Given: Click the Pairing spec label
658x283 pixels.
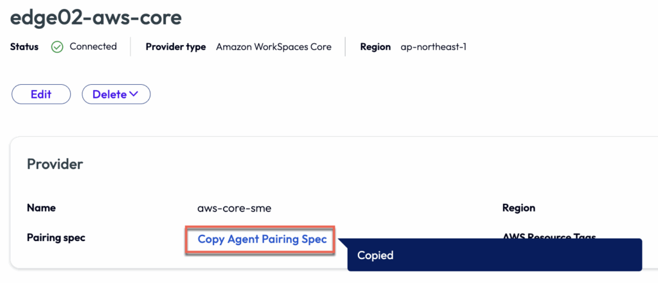Looking at the screenshot, I should (x=56, y=238).
